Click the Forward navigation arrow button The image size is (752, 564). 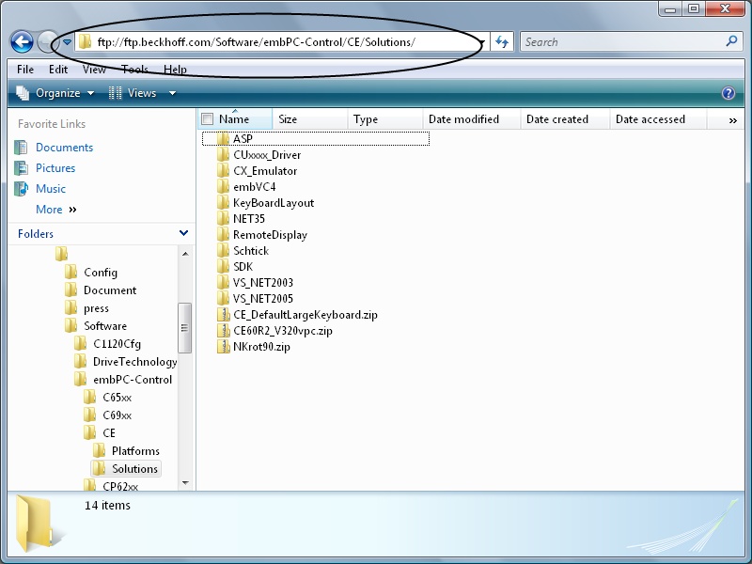point(47,41)
